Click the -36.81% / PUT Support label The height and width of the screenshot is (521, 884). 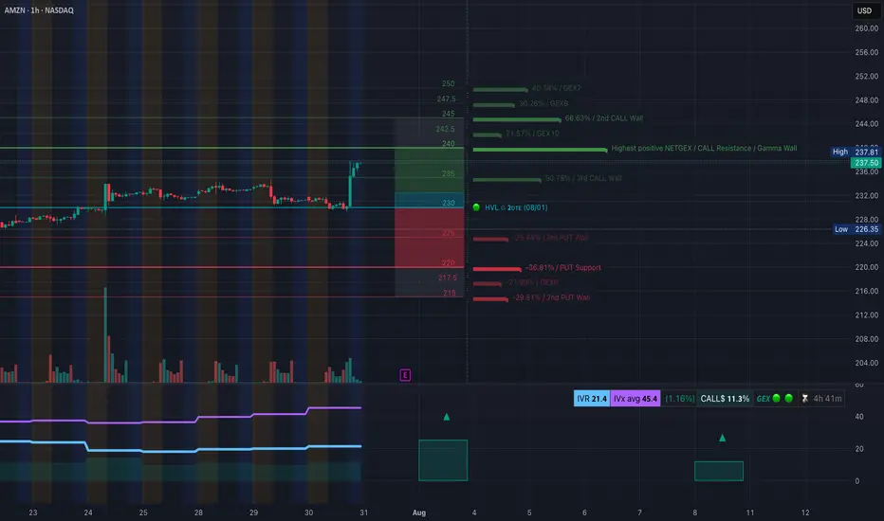[562, 267]
